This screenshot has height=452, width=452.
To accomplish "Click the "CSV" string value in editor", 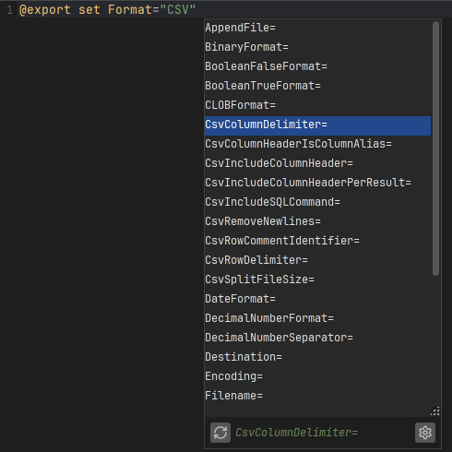I will (178, 9).
